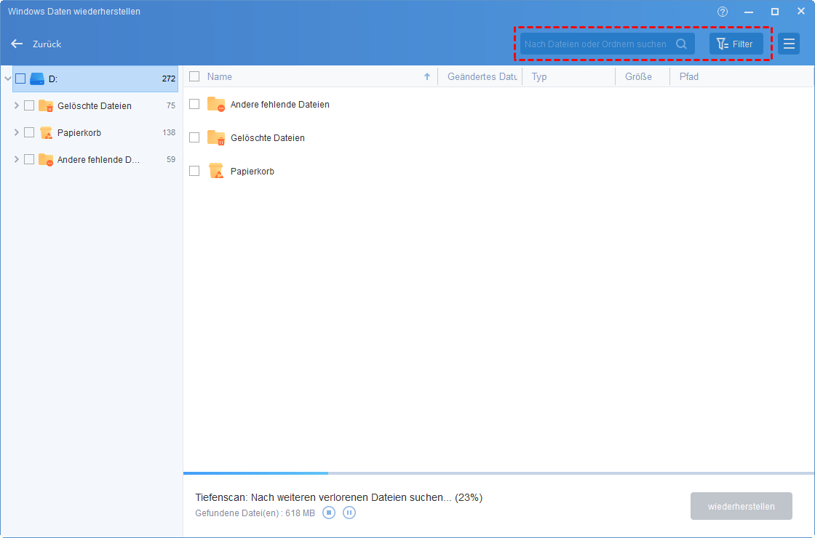Click the help question mark icon
This screenshot has width=815, height=538.
pyautogui.click(x=721, y=12)
